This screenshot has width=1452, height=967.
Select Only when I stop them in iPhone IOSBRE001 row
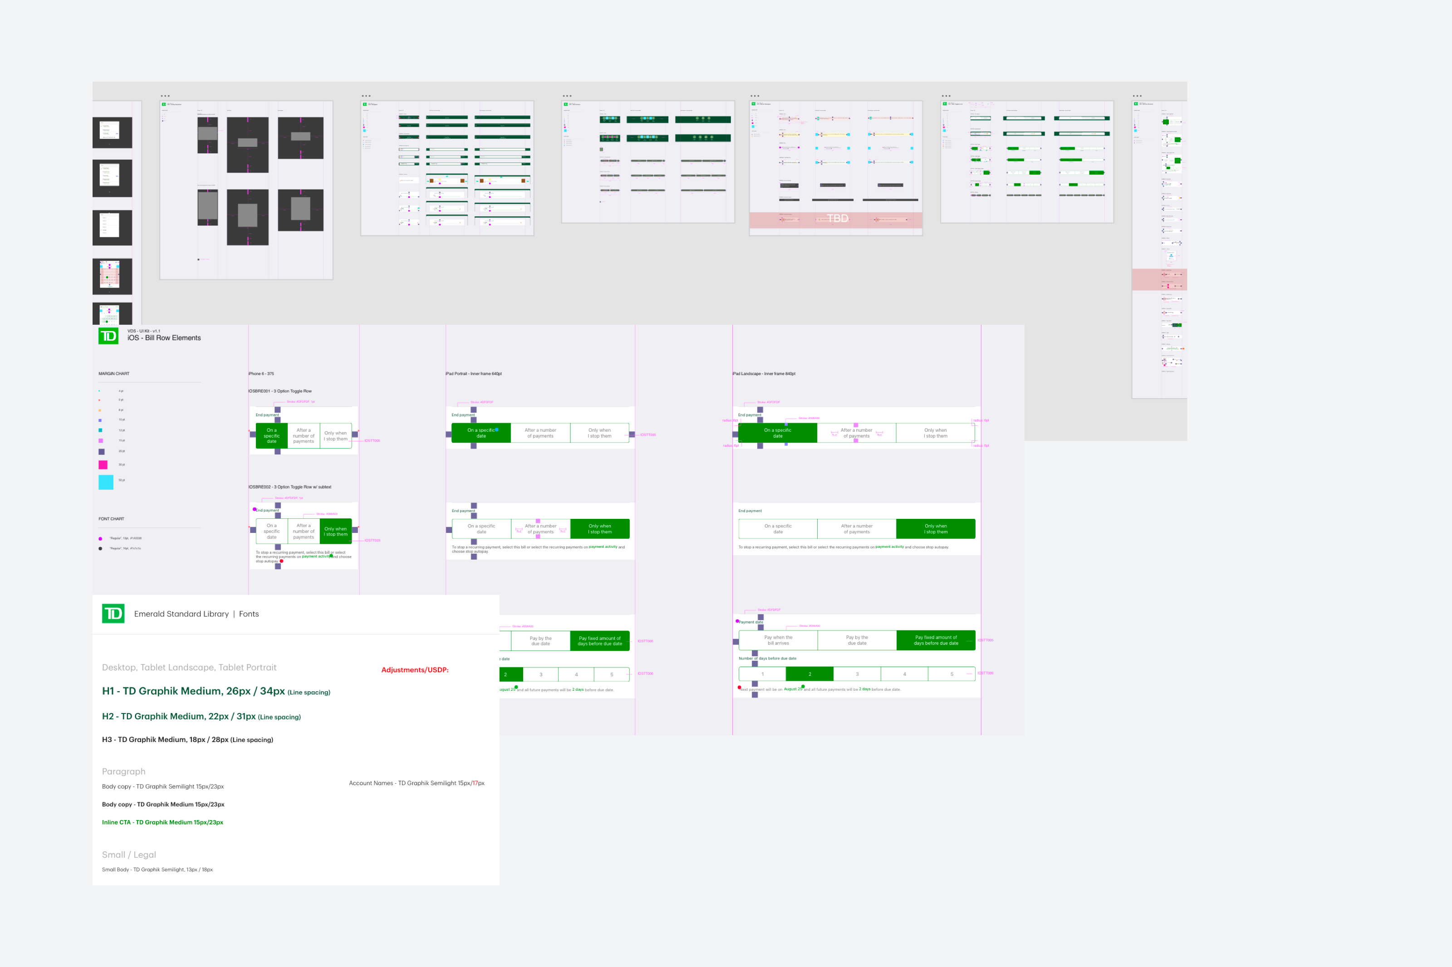336,436
